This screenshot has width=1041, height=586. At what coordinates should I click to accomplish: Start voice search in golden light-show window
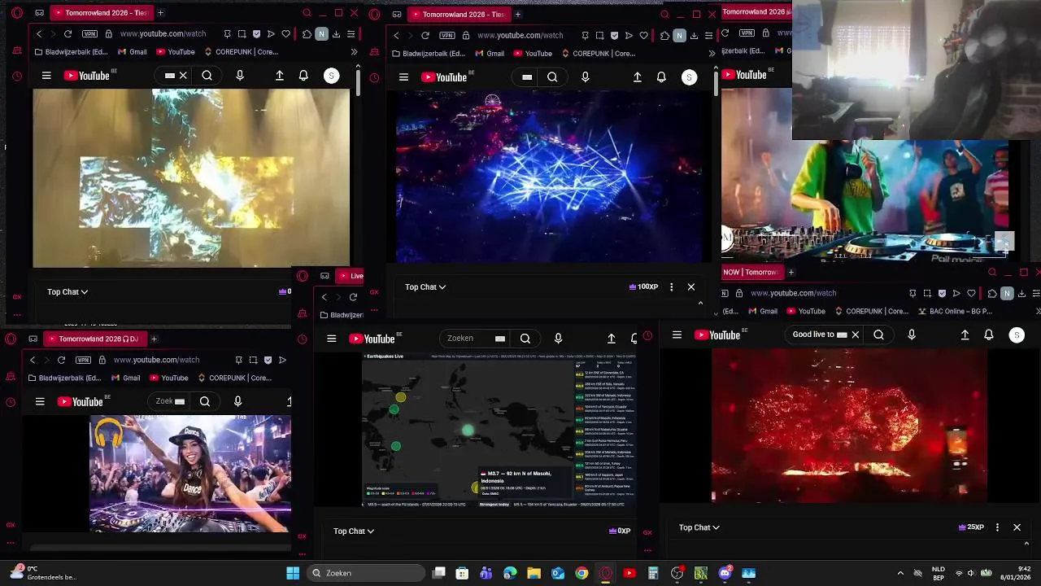[x=239, y=76]
